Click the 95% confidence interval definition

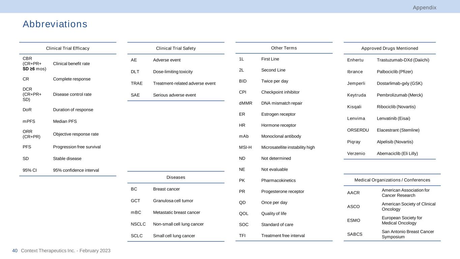(76, 170)
